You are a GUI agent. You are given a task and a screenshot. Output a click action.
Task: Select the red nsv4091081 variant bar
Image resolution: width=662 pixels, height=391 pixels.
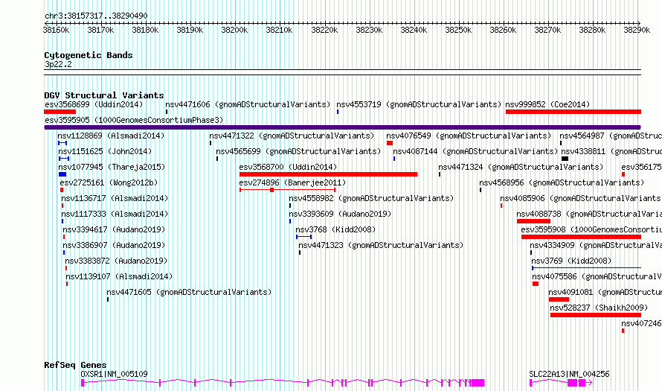click(x=559, y=299)
